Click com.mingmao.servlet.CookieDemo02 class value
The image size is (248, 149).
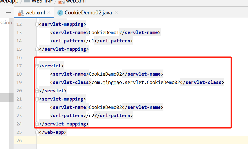click(x=136, y=83)
